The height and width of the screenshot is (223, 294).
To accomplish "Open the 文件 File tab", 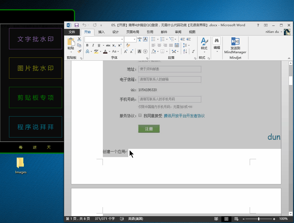I will tap(72, 32).
